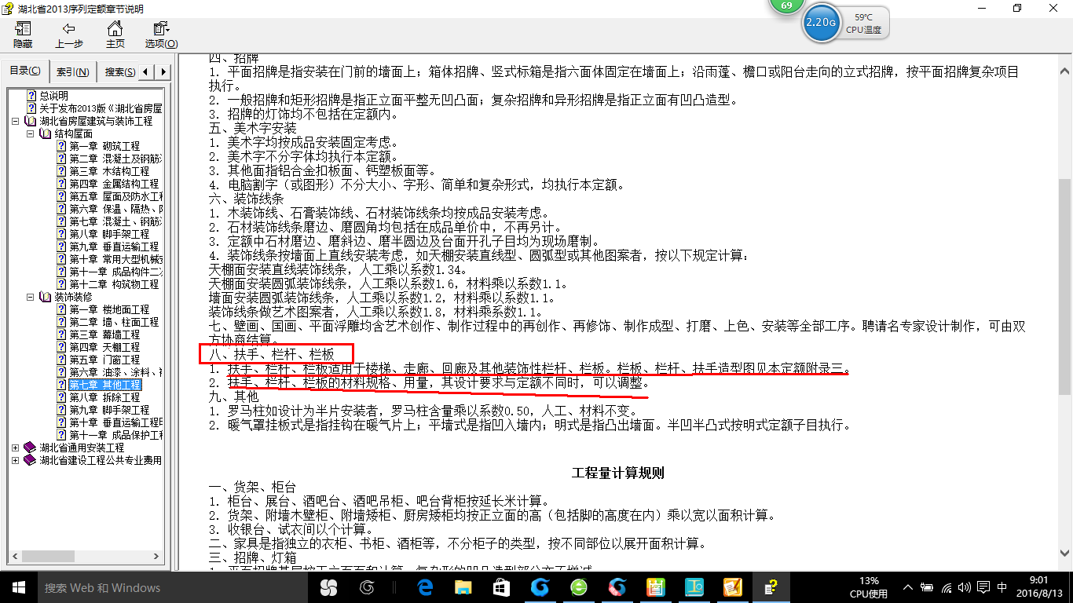Go back with 上一步 toolbar button
The height and width of the screenshot is (603, 1073).
69,35
